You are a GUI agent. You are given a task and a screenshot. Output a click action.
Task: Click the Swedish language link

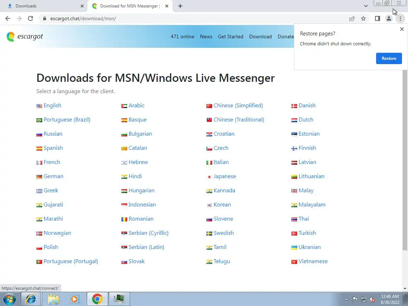pyautogui.click(x=223, y=233)
